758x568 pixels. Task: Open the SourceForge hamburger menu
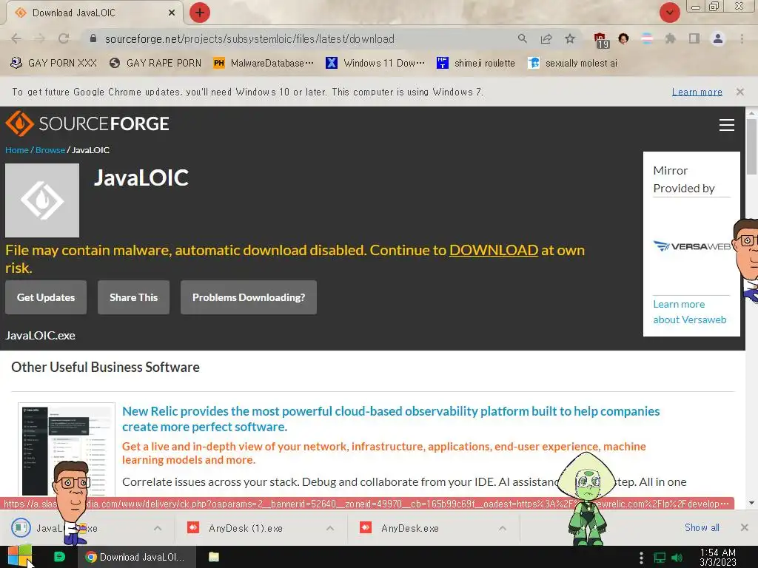[x=727, y=124]
